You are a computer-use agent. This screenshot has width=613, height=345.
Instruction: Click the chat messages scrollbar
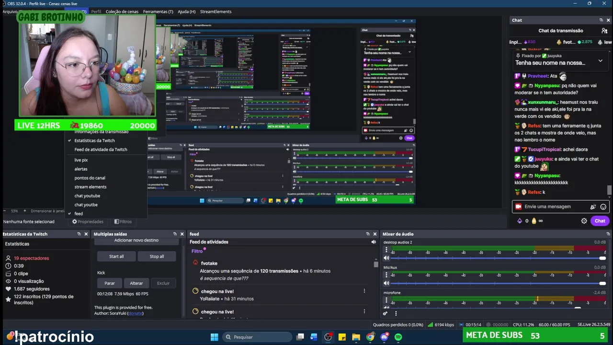(x=609, y=190)
